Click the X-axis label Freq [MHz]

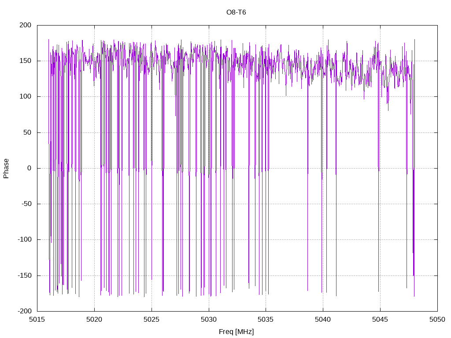tap(236, 332)
